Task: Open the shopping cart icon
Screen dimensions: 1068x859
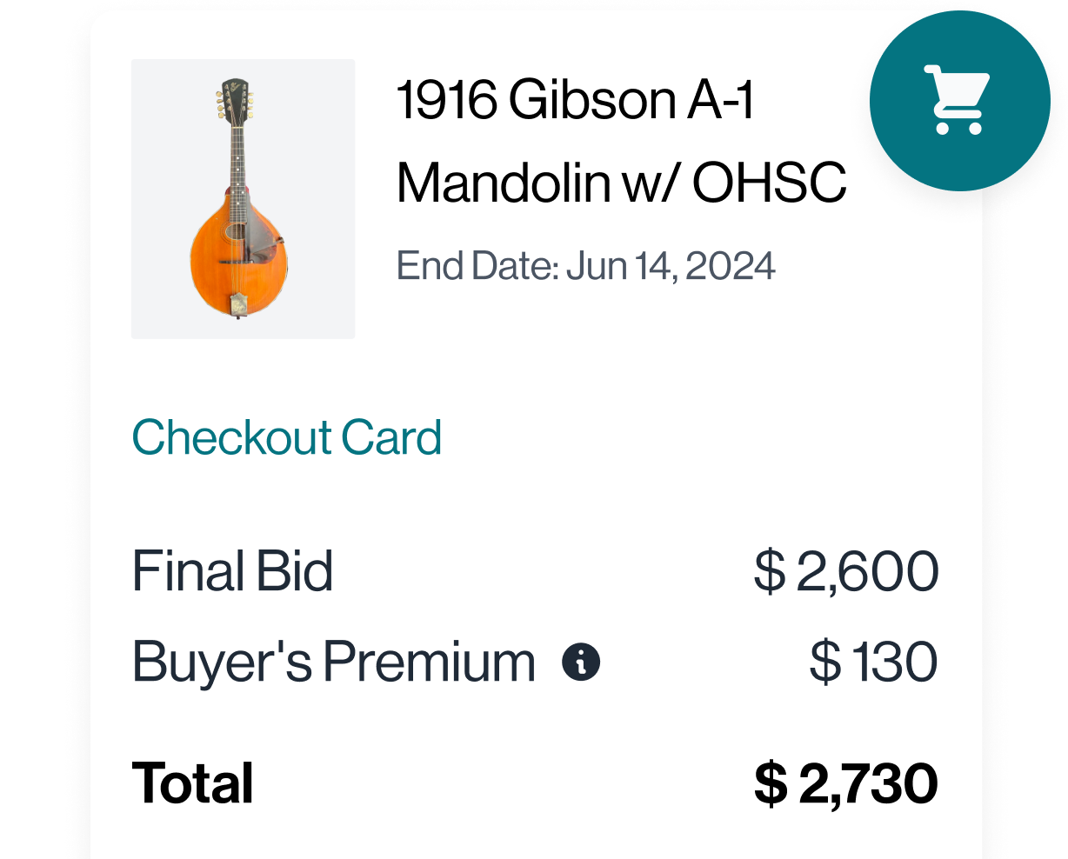Action: click(x=959, y=101)
